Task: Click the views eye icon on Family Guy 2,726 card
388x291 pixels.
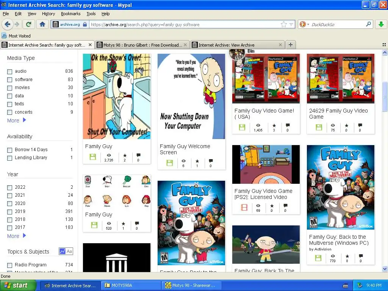Action: tap(109, 155)
